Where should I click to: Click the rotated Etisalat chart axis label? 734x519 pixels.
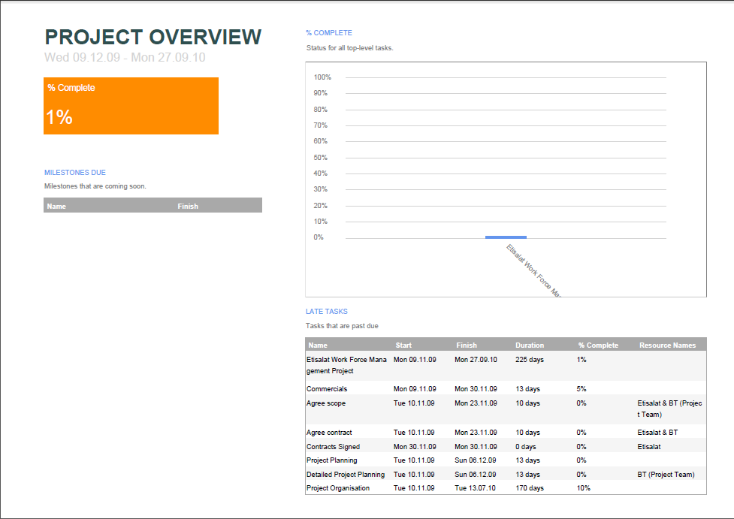pyautogui.click(x=533, y=270)
